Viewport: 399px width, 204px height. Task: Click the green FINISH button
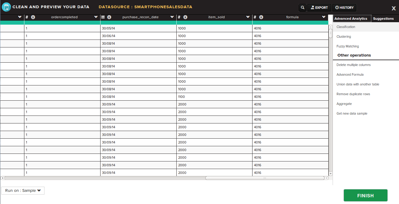coord(365,195)
